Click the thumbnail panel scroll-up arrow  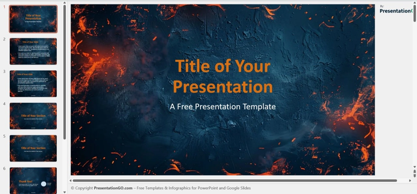coord(65,3)
